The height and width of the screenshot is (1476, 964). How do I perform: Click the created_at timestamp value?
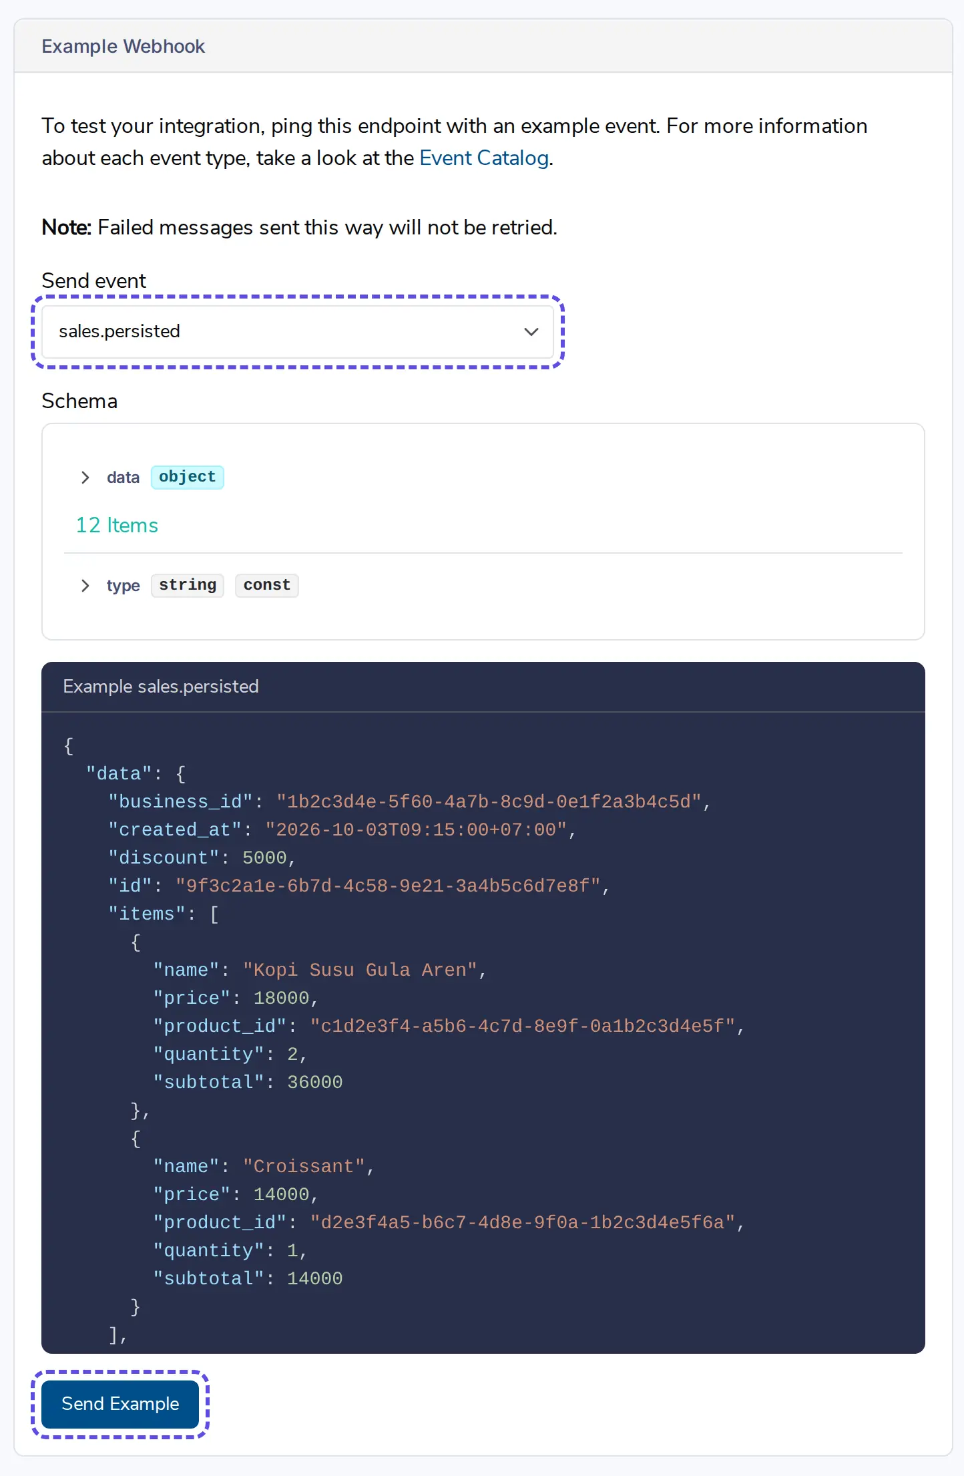[x=416, y=829]
